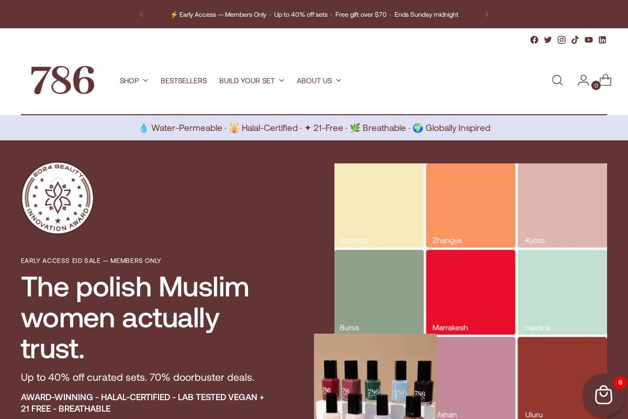Expand the BUILD YOUR SET menu
Image resolution: width=628 pixels, height=419 pixels.
click(252, 81)
